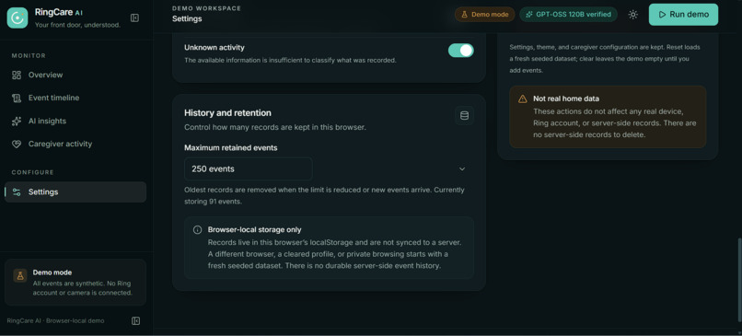Click the RingCare title text
The height and width of the screenshot is (336, 742).
click(x=53, y=12)
